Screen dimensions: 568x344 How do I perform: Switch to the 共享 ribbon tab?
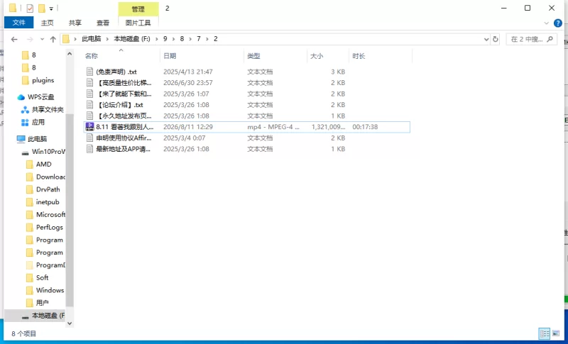coord(75,23)
